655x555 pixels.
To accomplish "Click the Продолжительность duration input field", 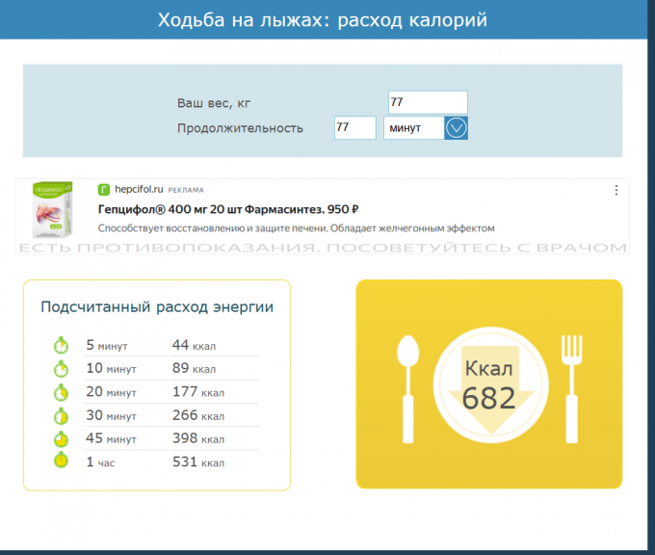I will [354, 128].
